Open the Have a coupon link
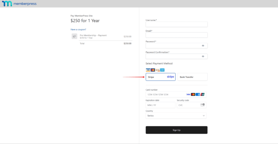The width and height of the screenshot is (278, 144). click(78, 29)
